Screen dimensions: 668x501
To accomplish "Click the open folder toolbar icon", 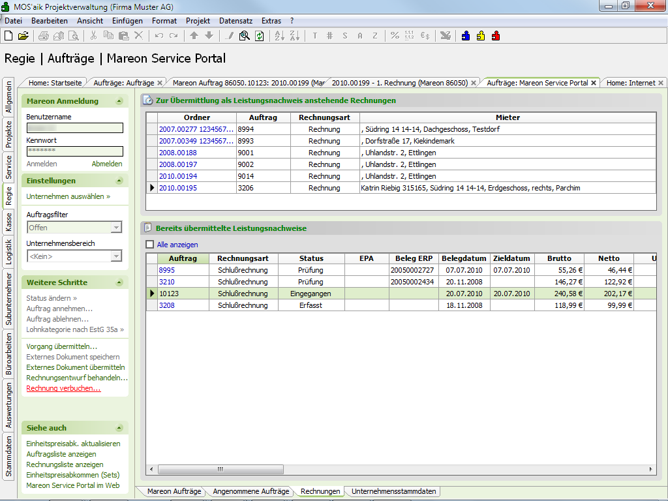I will click(23, 36).
